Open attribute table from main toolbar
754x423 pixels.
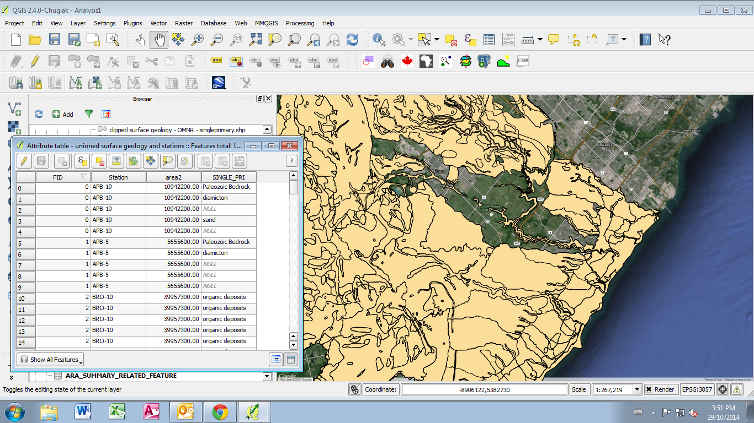point(489,40)
